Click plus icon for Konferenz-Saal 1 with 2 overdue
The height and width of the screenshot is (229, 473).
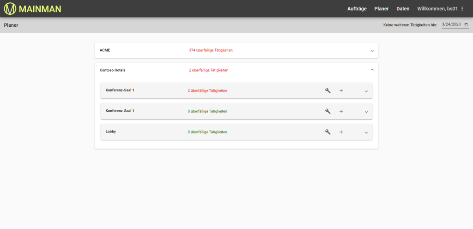click(x=341, y=90)
